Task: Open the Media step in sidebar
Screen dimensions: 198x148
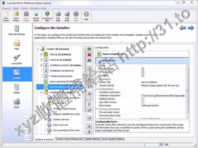Action: 17,89
